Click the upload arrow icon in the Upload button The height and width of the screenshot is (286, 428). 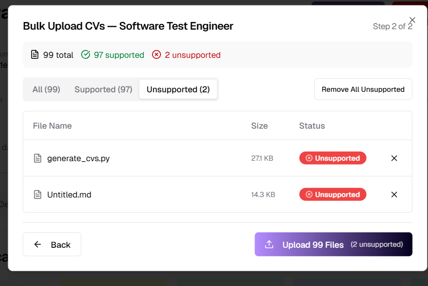tap(269, 244)
